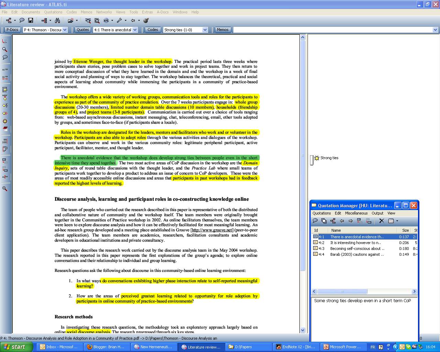440x352 pixels.
Task: Click the P-Docs button
Action: click(x=12, y=30)
